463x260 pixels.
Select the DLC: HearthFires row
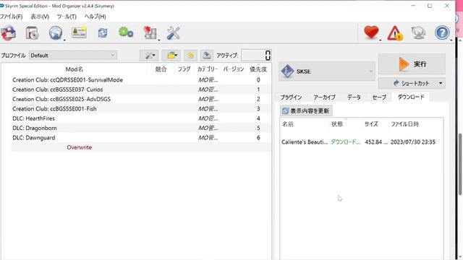[141, 118]
